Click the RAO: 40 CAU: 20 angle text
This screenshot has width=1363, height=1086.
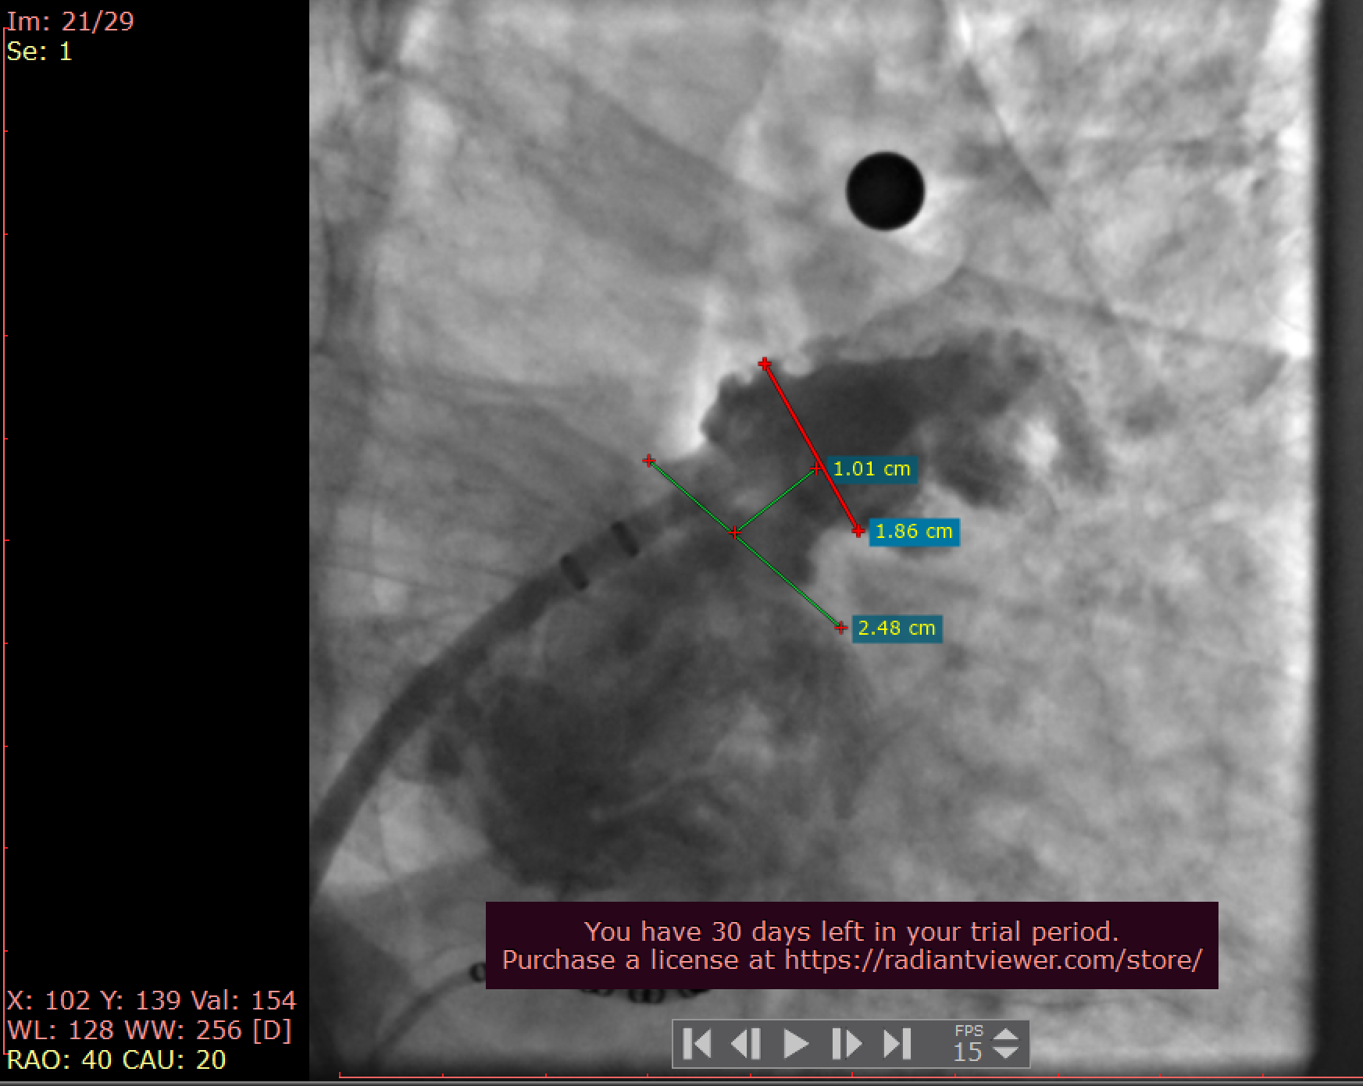[x=116, y=1059]
